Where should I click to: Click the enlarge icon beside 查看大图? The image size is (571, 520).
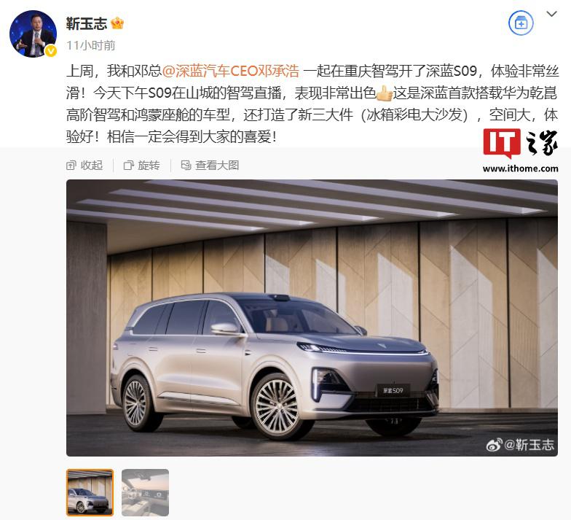click(x=186, y=166)
